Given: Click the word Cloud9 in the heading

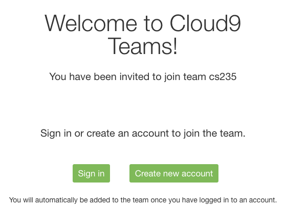Looking at the screenshot, I should tap(206, 23).
